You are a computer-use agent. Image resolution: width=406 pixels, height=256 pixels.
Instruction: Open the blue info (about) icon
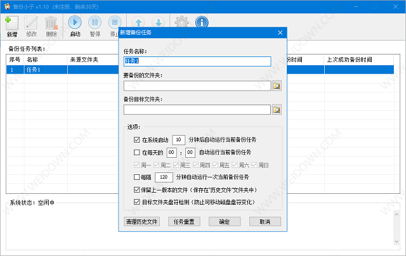(x=202, y=23)
